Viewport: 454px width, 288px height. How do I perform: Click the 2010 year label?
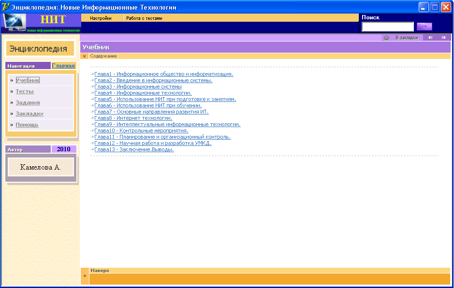[64, 149]
